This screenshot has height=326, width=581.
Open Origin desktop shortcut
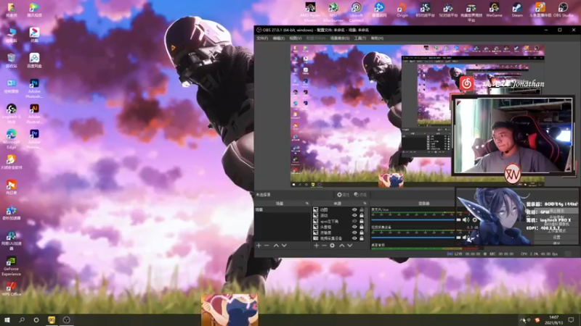(x=402, y=10)
